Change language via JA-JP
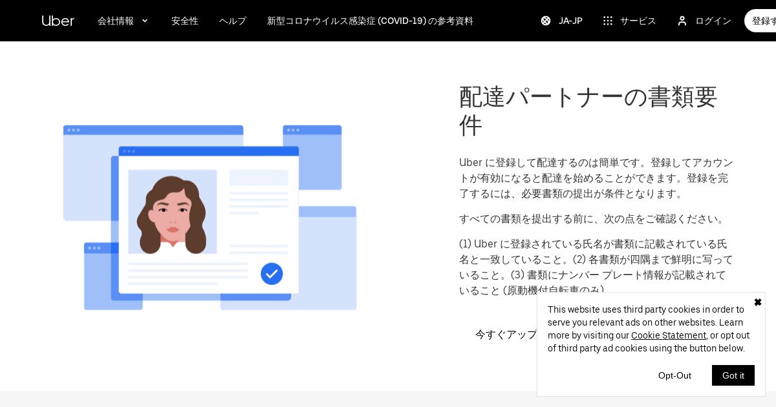This screenshot has height=407, width=776. [x=570, y=21]
